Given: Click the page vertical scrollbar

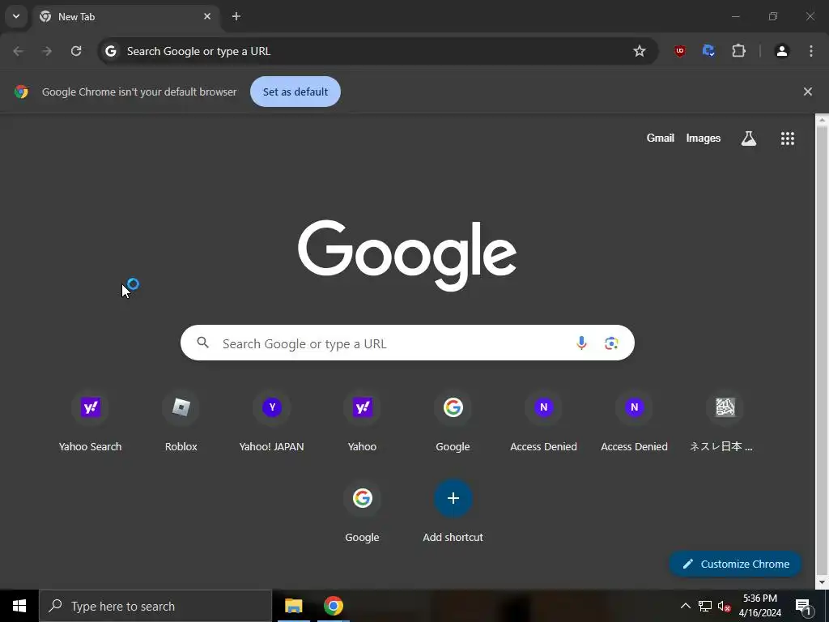Looking at the screenshot, I should tap(822, 351).
